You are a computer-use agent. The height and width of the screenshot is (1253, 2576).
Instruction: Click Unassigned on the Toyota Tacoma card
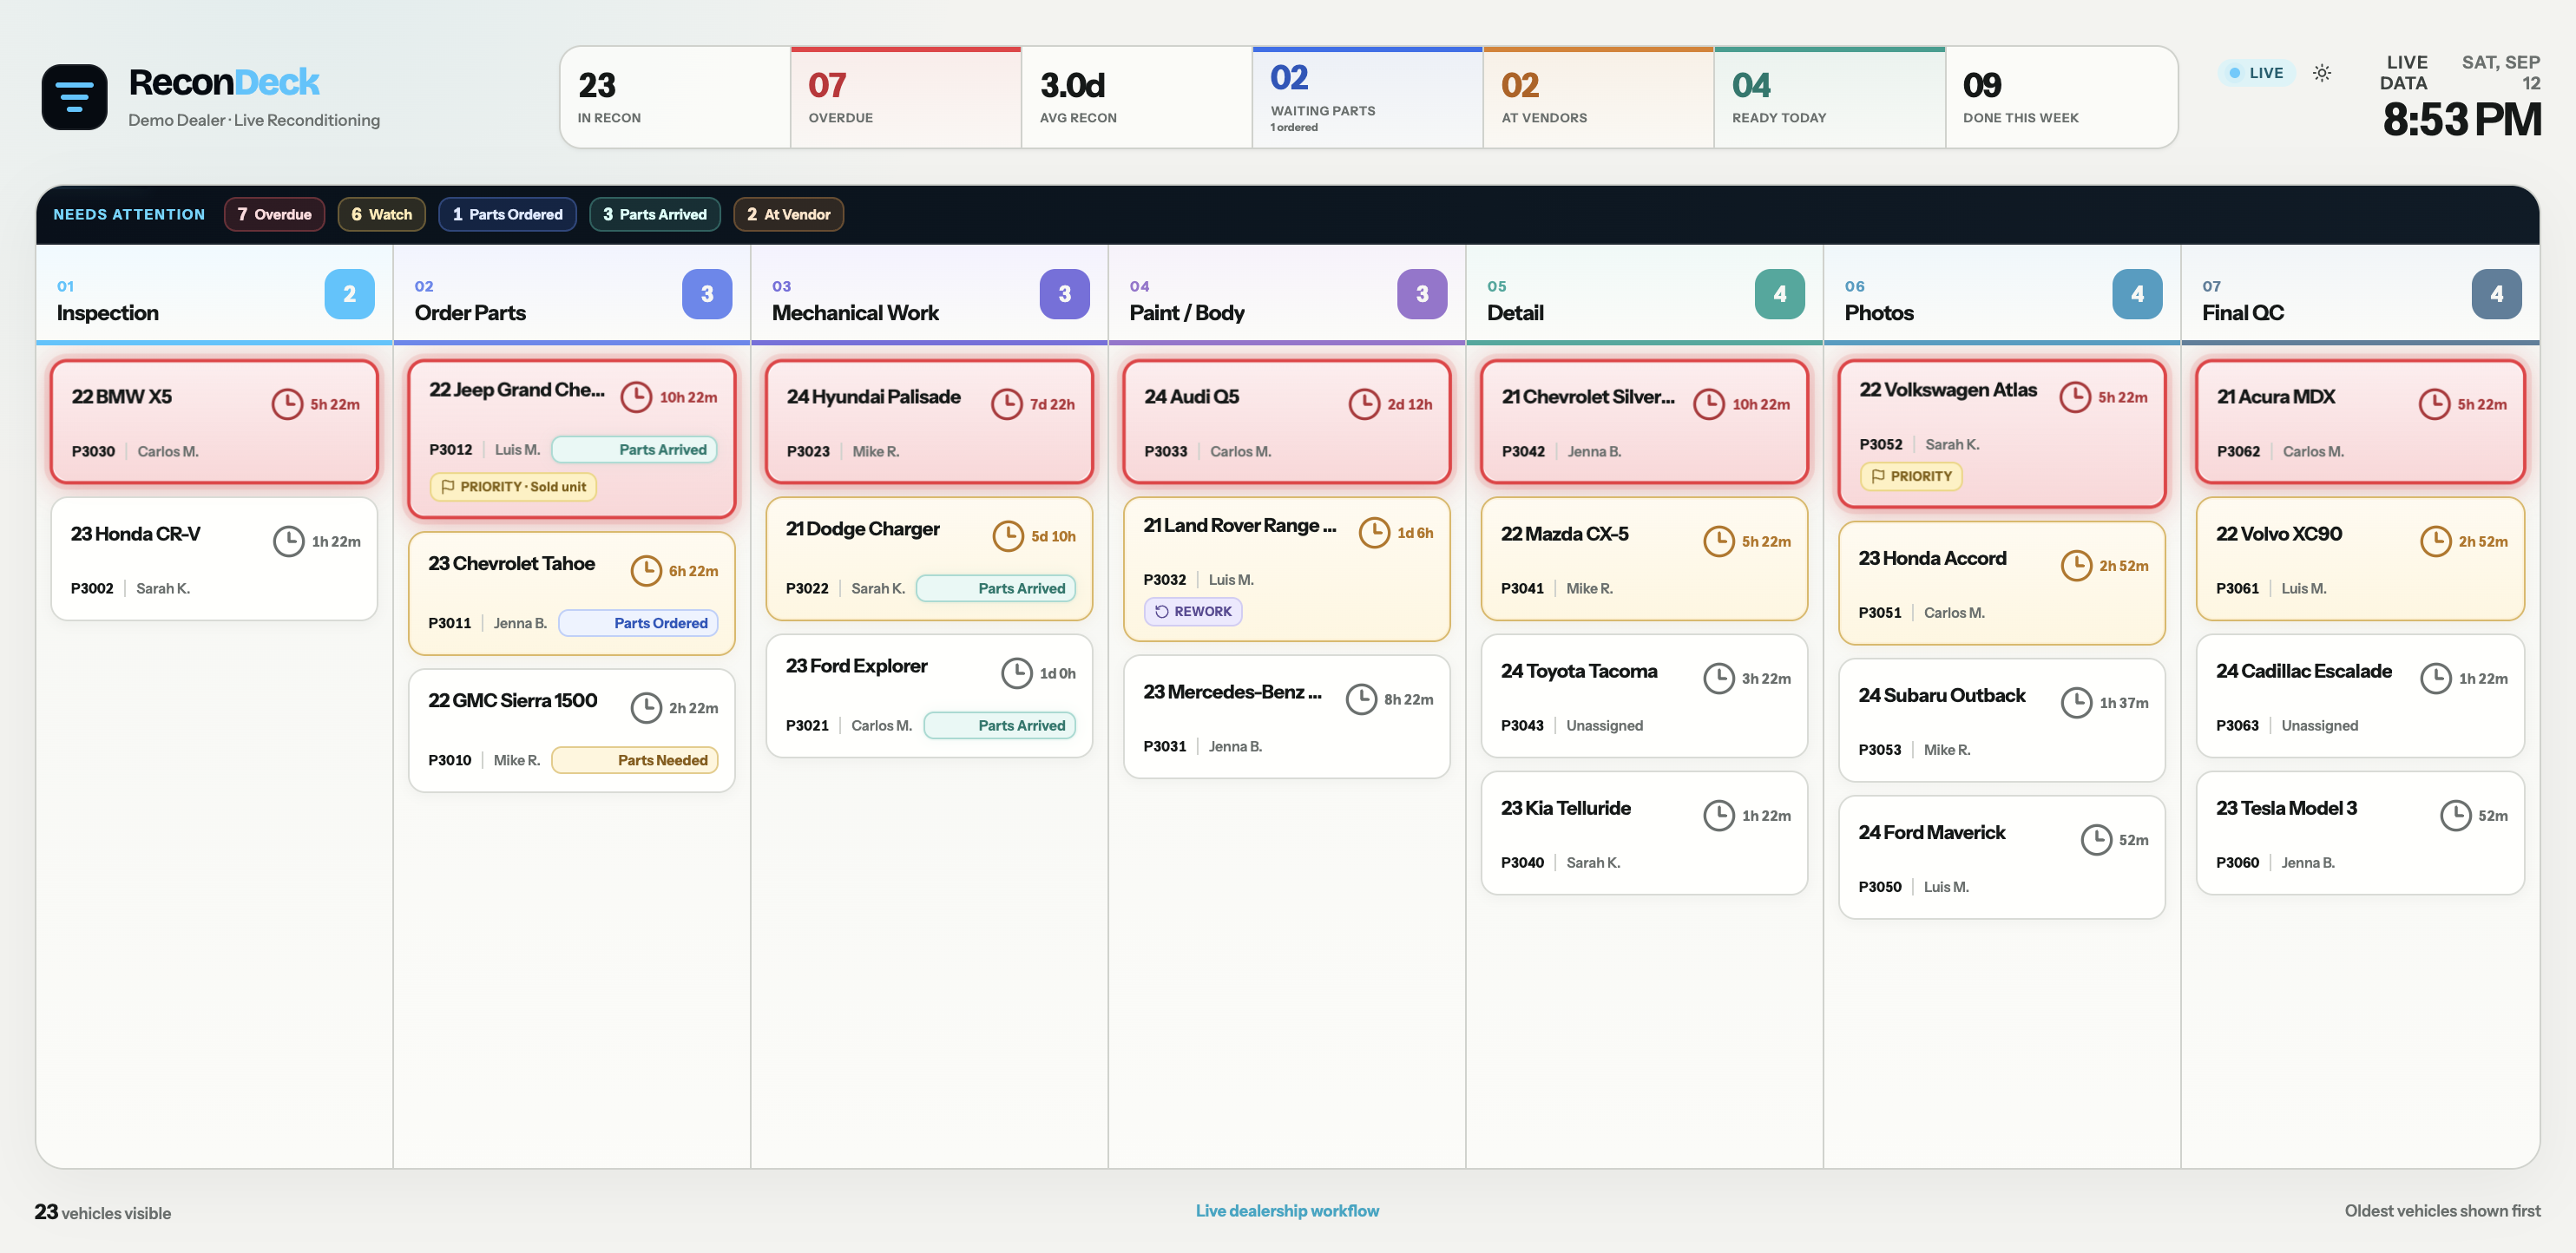(1604, 725)
